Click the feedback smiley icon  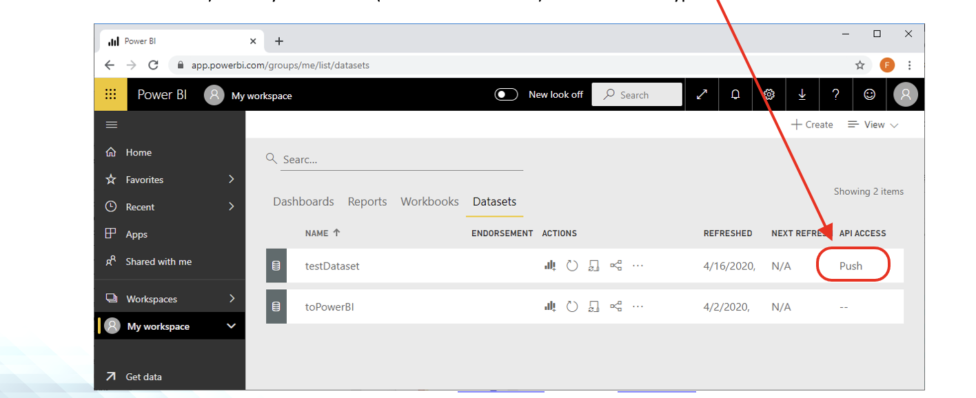[x=870, y=95]
